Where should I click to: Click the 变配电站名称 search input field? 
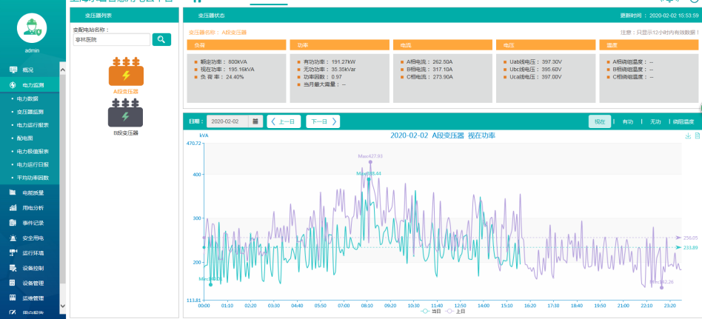click(x=111, y=39)
